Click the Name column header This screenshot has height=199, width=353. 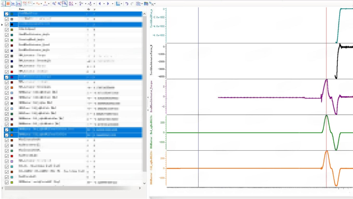coord(22,9)
